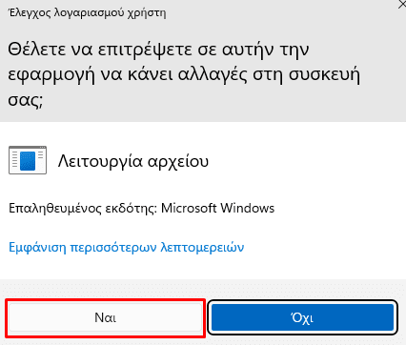This screenshot has width=406, height=345.
Task: Open Εμφάνιση περισσότερων λεπτομερειών link
Action: pyautogui.click(x=127, y=247)
